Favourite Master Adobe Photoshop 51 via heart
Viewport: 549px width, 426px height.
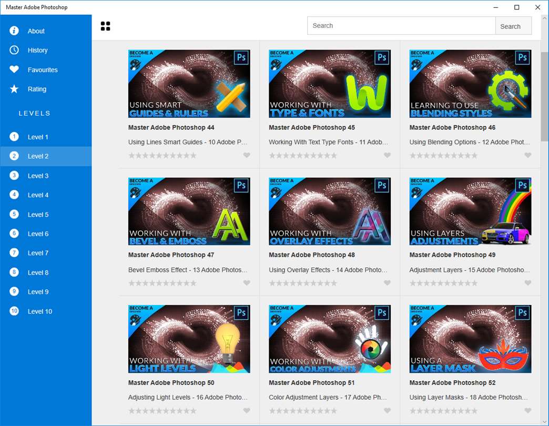[387, 411]
